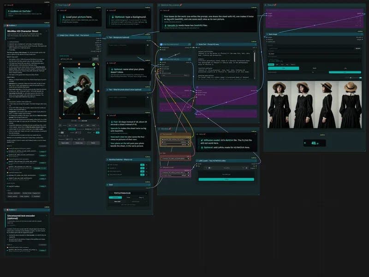Click the seed value 759712759849128
369x277 pixels.
tap(122, 193)
